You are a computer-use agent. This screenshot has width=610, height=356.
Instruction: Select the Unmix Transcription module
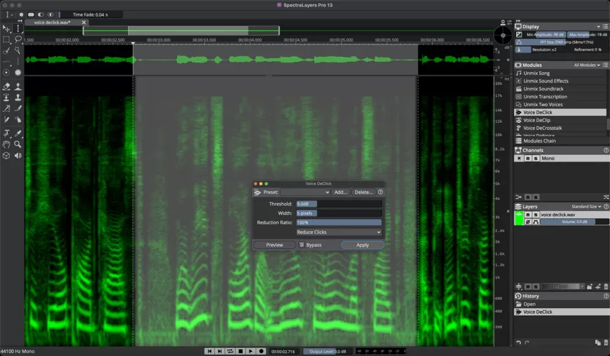click(560, 96)
